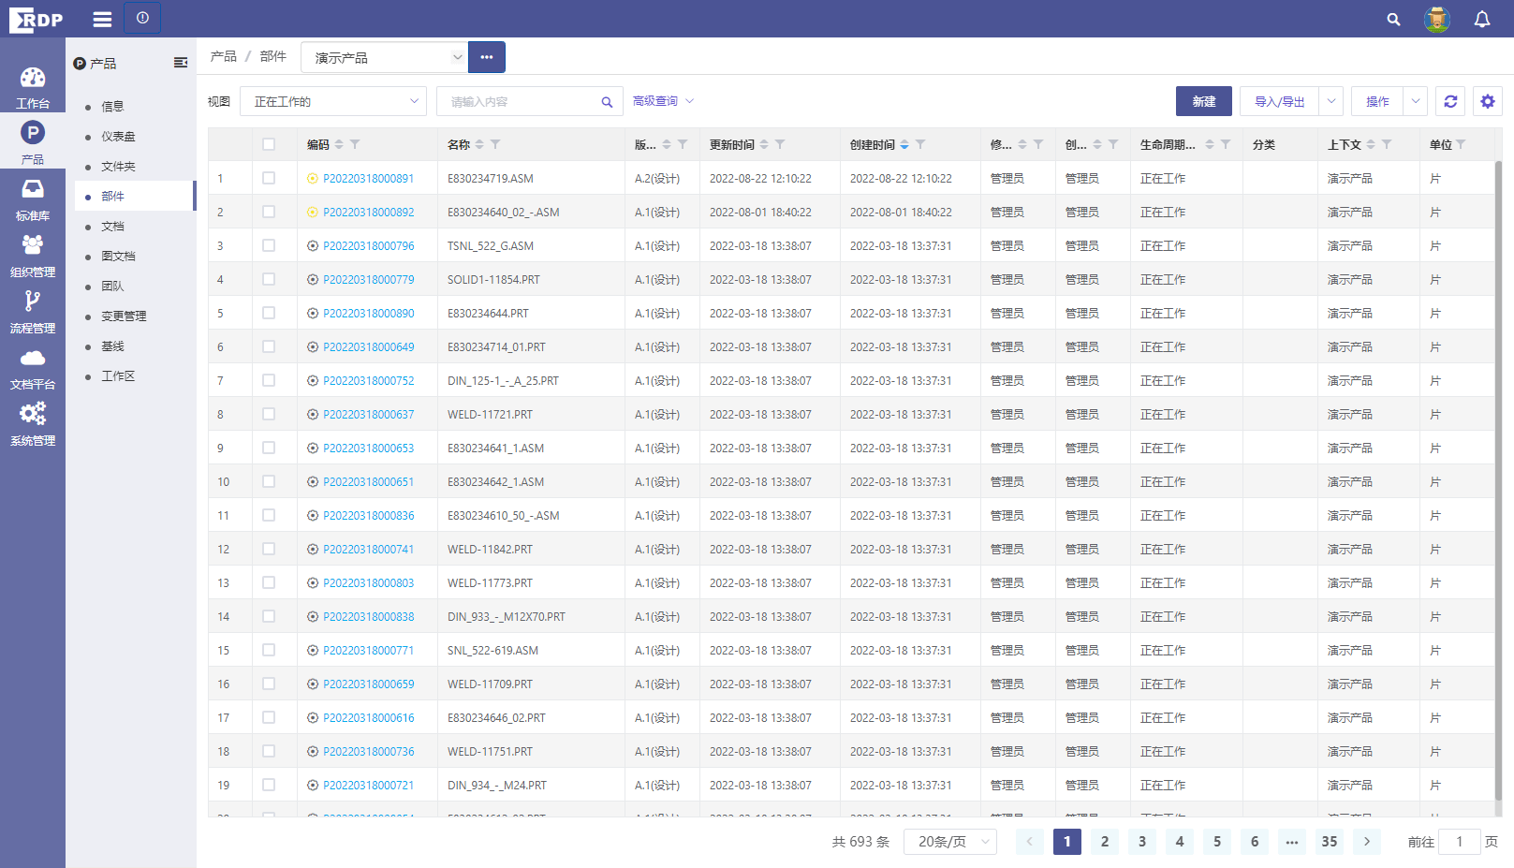Select 变更管理 in product menu
Image resolution: width=1514 pixels, height=868 pixels.
click(124, 316)
